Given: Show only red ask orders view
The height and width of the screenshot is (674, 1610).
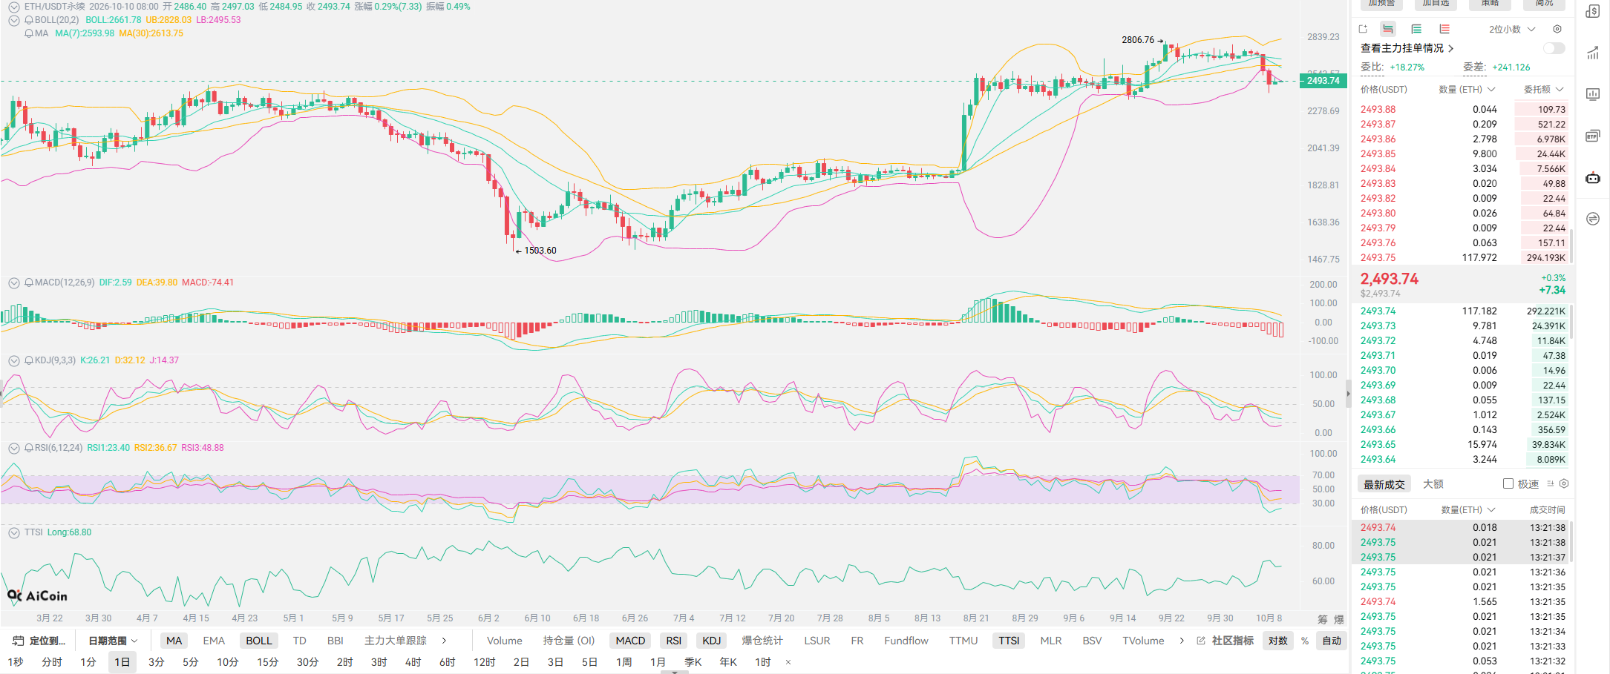Looking at the screenshot, I should (x=1444, y=29).
